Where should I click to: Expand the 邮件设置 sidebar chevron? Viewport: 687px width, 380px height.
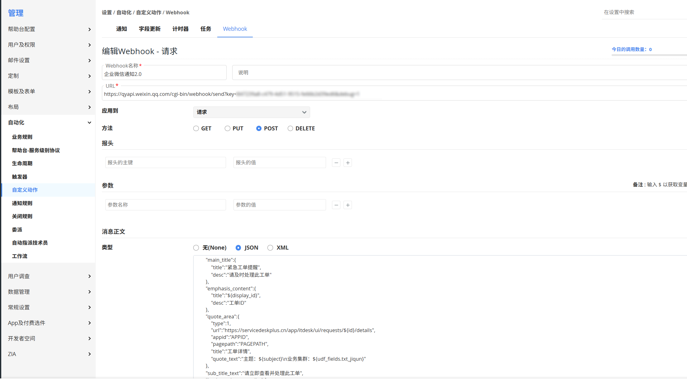click(89, 60)
